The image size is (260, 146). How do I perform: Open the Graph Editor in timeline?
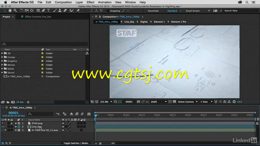point(89,114)
